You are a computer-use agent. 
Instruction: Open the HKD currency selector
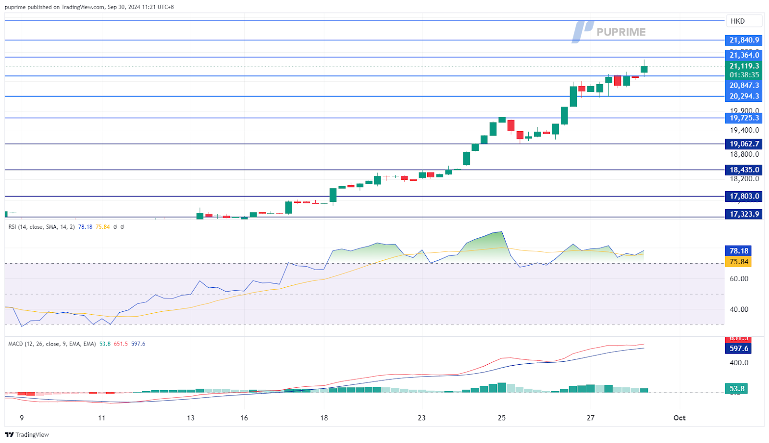click(x=744, y=21)
